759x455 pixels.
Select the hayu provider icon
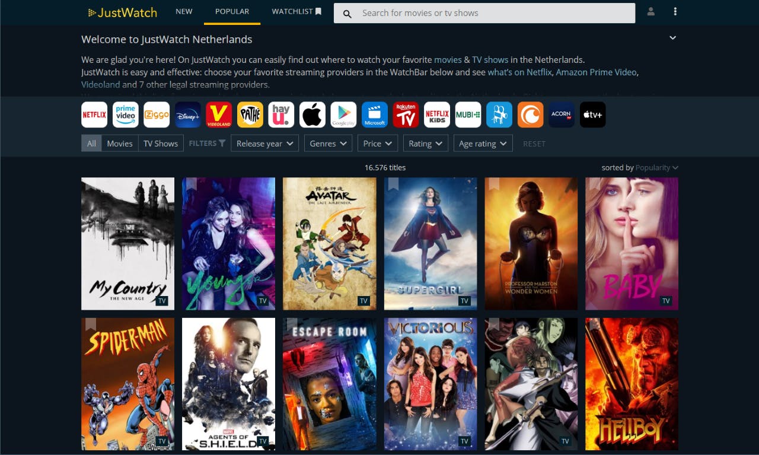pos(281,114)
